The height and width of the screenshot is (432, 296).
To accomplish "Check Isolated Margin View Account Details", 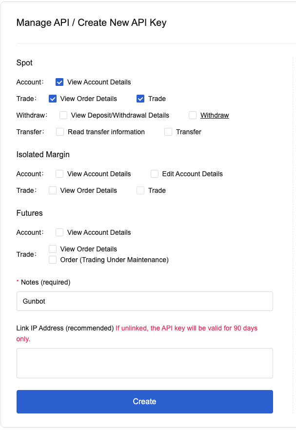I will coord(59,174).
